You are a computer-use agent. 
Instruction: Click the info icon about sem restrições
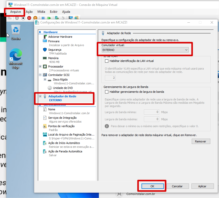(x=107, y=126)
